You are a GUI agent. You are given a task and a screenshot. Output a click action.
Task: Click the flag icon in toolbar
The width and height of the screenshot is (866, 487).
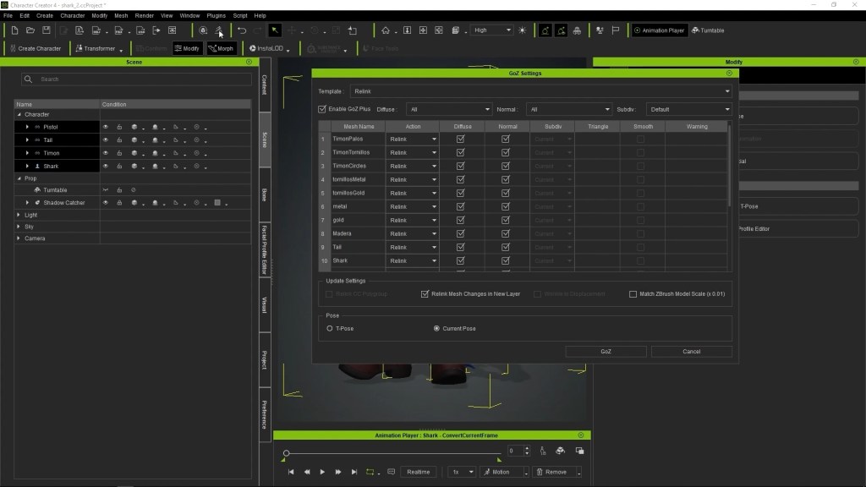click(616, 30)
